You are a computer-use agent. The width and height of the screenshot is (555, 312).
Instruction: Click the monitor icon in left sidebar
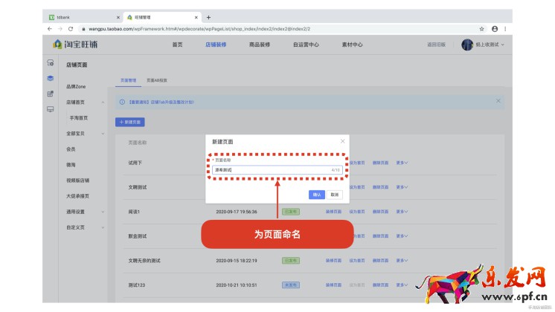click(x=50, y=109)
